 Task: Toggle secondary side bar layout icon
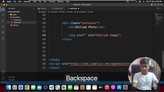click(x=158, y=5)
